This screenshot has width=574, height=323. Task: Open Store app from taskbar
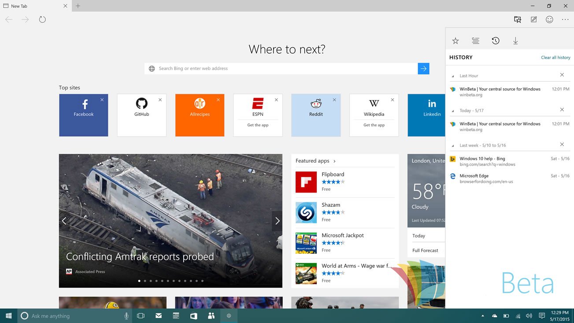(194, 316)
